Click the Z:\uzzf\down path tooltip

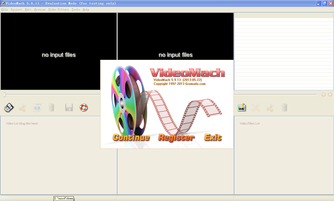point(64,199)
